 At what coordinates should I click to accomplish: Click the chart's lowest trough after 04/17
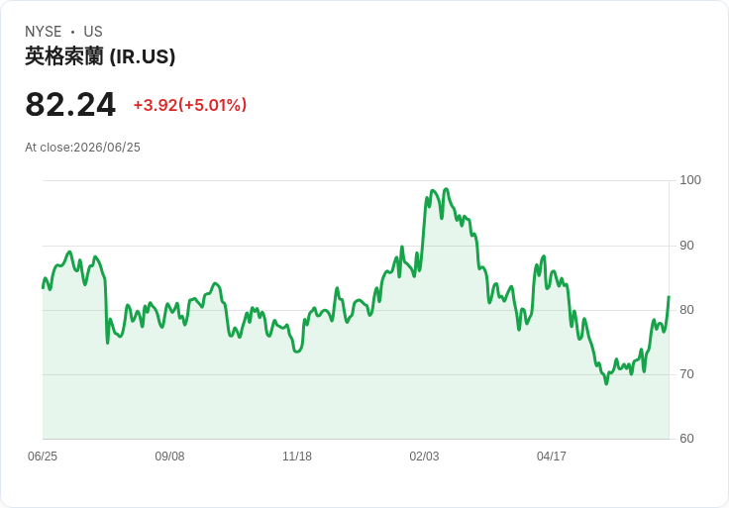606,383
